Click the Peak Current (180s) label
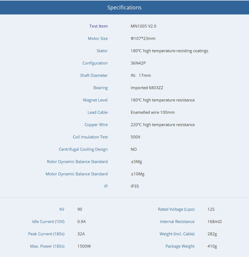The width and height of the screenshot is (249, 257). pyautogui.click(x=46, y=234)
